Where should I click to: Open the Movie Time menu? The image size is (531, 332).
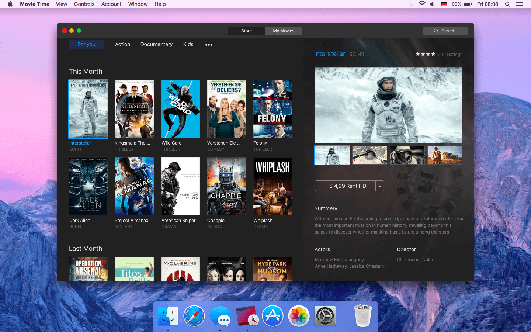pos(35,4)
